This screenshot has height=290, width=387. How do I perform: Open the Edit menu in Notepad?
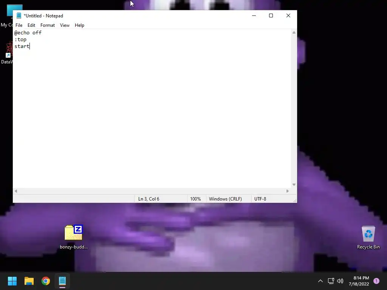[x=31, y=25]
